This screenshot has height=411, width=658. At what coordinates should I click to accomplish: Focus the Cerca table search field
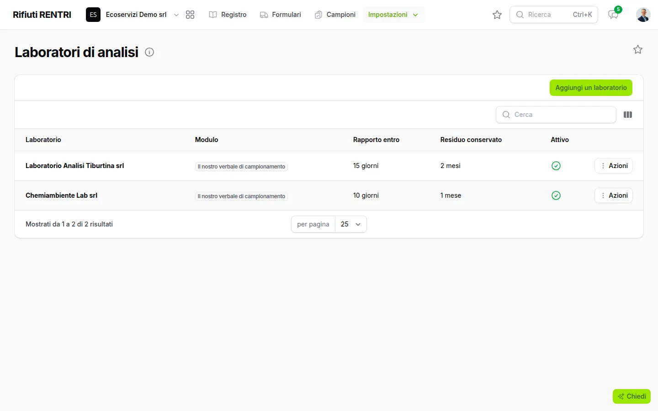point(556,115)
